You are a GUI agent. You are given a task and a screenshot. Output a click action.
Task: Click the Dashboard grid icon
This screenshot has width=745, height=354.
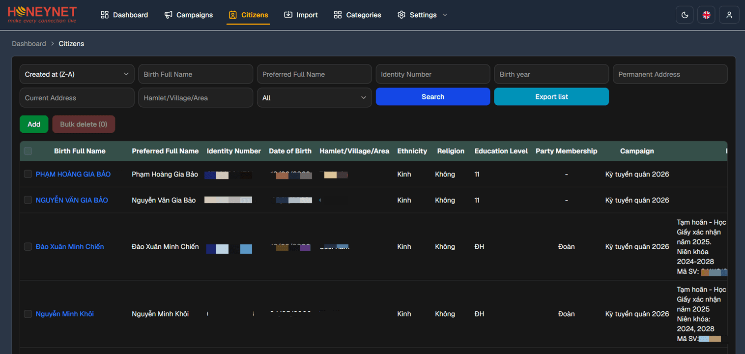point(105,15)
